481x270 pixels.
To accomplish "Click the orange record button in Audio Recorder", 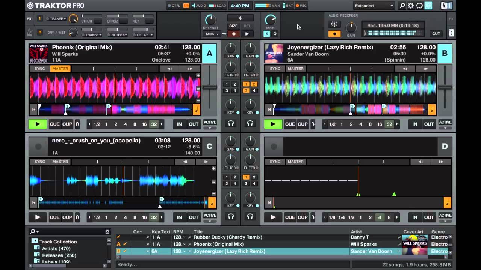I will pos(334,34).
